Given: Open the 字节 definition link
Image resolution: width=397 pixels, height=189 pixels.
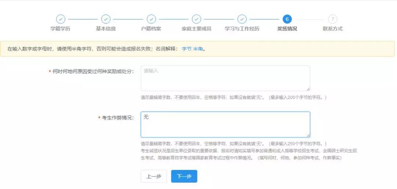Looking at the screenshot, I should pyautogui.click(x=187, y=49).
